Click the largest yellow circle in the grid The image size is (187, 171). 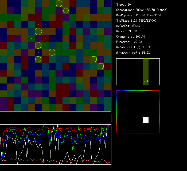pos(38,32)
